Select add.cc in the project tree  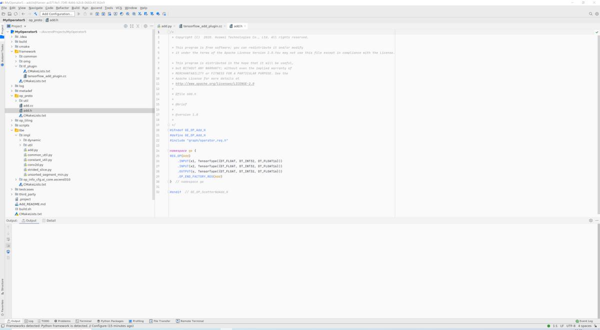click(x=28, y=105)
